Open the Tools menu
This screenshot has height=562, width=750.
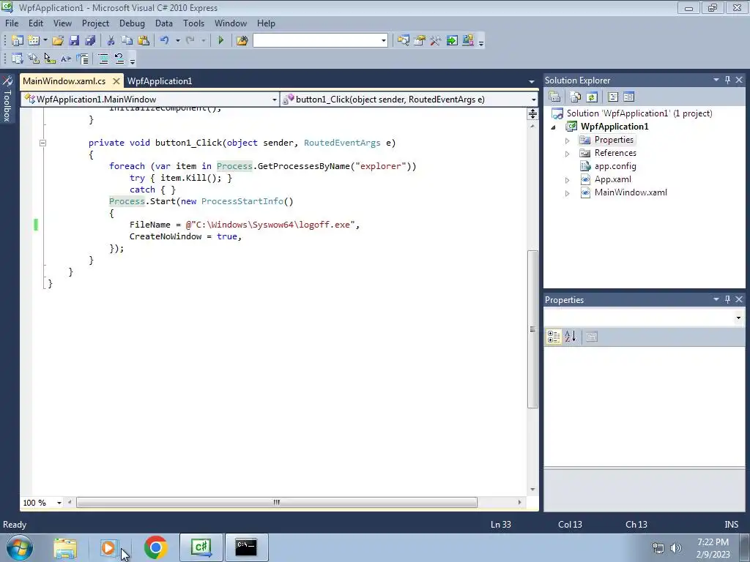193,23
